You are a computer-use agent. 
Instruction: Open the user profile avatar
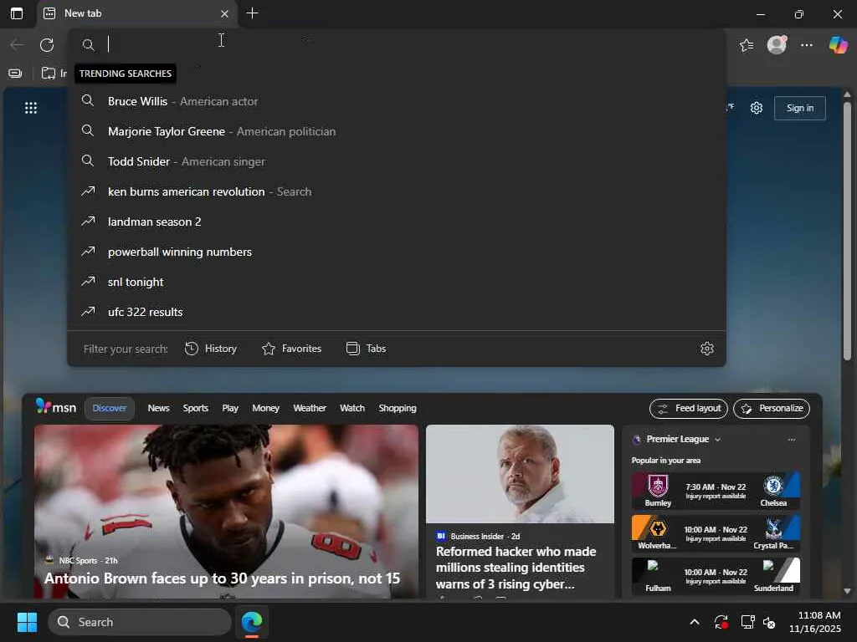(777, 45)
